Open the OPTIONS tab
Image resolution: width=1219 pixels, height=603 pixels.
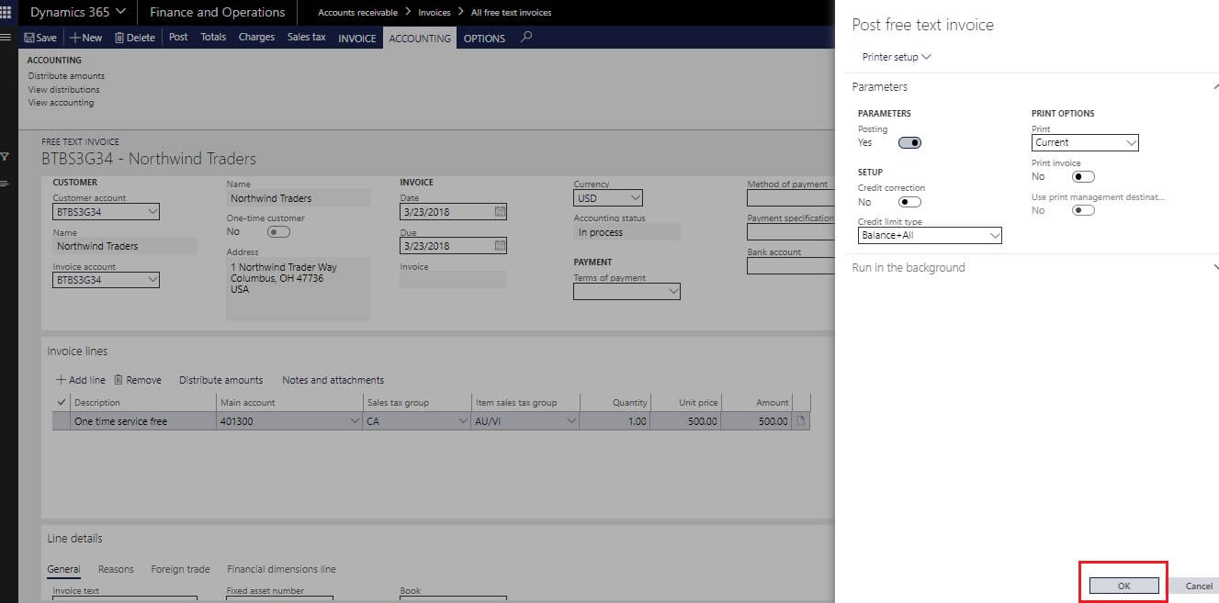[x=484, y=39]
